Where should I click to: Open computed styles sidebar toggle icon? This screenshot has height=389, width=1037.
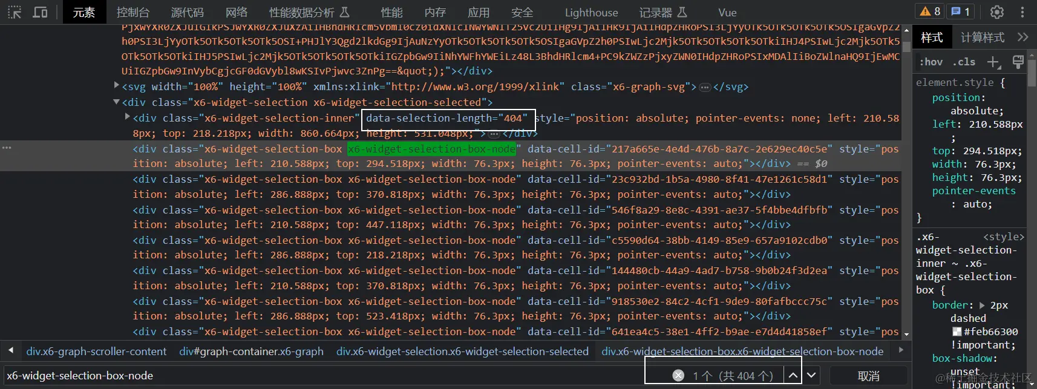(1018, 62)
